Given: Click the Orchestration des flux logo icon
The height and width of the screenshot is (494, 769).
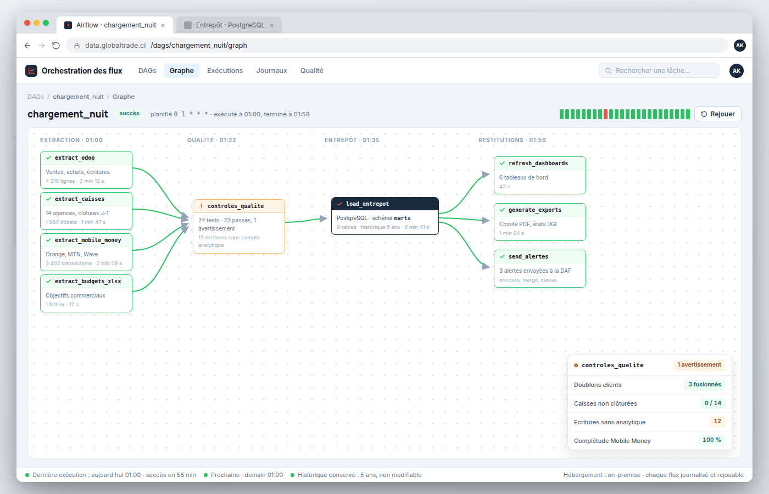Looking at the screenshot, I should click(x=31, y=71).
